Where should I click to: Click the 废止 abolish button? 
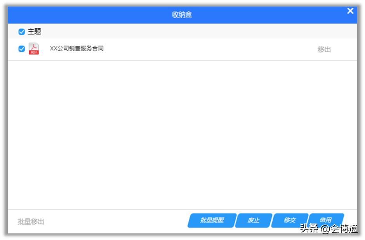click(253, 220)
